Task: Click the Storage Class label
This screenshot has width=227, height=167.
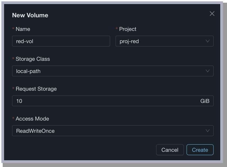Action: pos(33,59)
